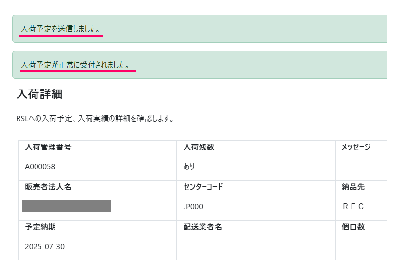Viewport: 407px width, 270px height.
Task: Select the A000058 arrival number value
Action: (x=40, y=167)
